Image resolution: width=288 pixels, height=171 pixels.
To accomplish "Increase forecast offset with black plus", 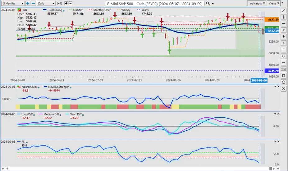I will [x=66, y=3].
